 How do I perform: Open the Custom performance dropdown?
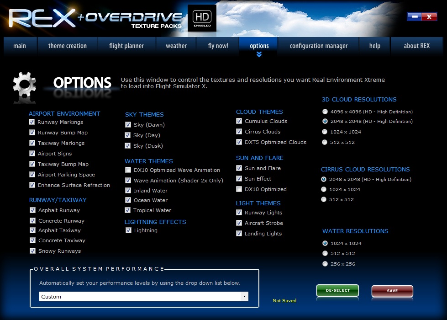pos(144,297)
